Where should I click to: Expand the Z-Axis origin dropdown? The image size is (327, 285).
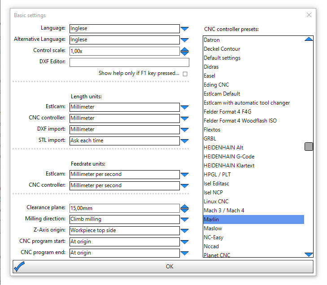(184, 231)
